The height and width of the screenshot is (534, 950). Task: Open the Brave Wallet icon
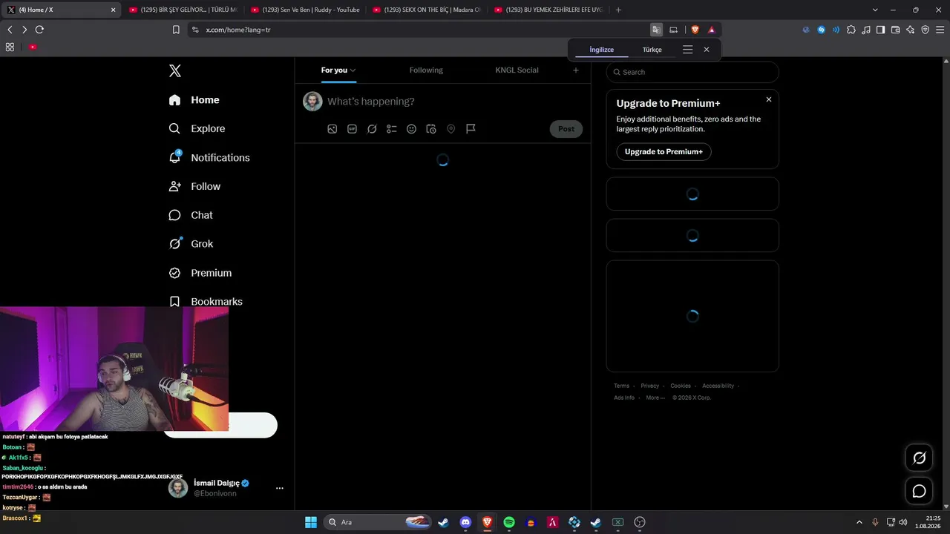pos(895,30)
